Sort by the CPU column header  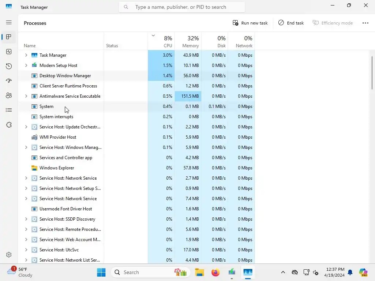pyautogui.click(x=161, y=41)
